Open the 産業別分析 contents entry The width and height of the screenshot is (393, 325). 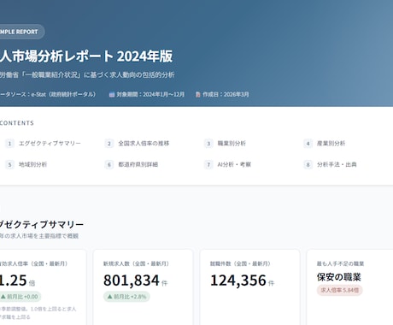click(331, 143)
